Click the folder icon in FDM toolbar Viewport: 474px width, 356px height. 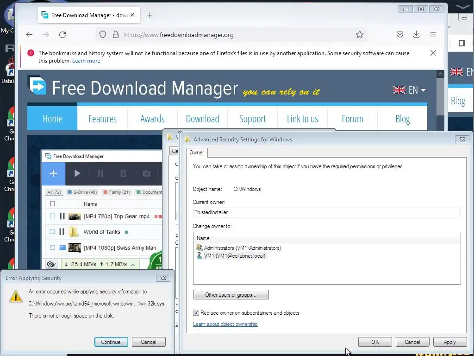(x=147, y=173)
